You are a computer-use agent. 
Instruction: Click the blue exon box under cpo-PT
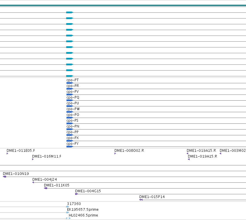click(70, 83)
